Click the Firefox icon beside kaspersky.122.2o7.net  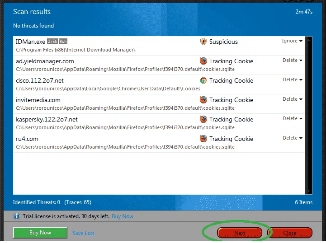(203, 119)
